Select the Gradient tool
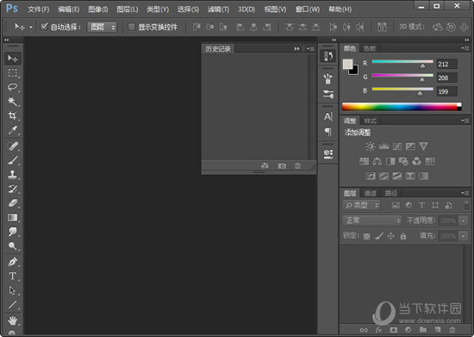 pyautogui.click(x=12, y=217)
